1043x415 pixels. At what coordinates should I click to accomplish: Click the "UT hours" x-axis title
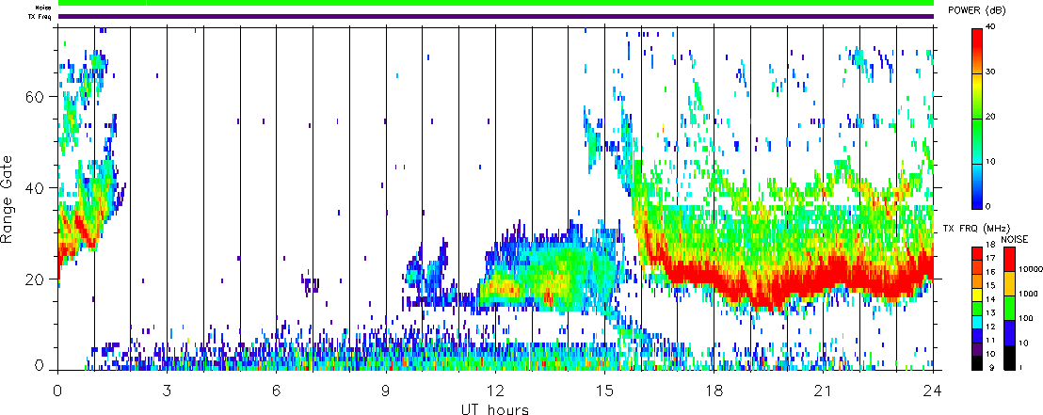[495, 408]
